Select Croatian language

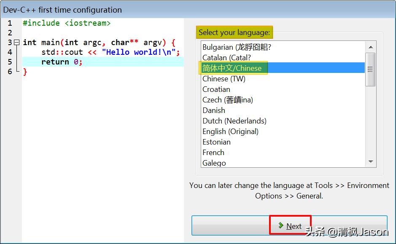pyautogui.click(x=216, y=89)
